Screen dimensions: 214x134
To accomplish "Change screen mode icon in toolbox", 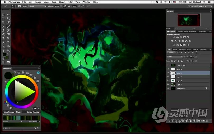I will click(x=8, y=62).
